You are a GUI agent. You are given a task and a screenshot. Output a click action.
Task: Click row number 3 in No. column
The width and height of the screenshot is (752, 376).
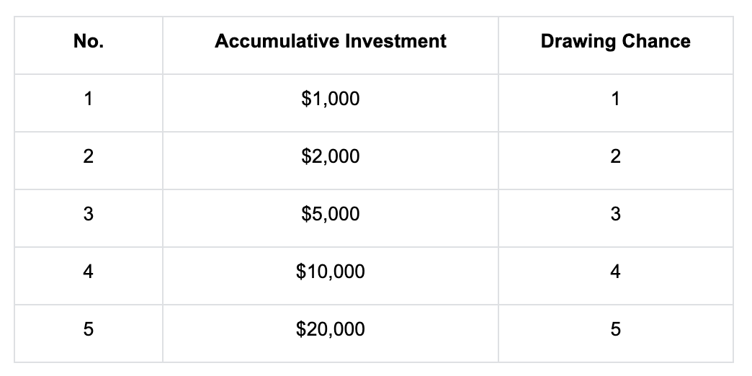88,215
